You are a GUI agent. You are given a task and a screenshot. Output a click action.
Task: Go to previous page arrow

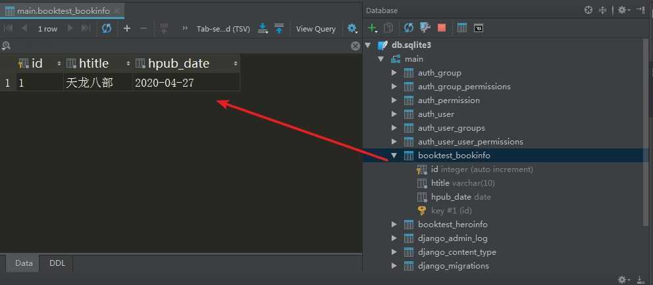[24, 28]
